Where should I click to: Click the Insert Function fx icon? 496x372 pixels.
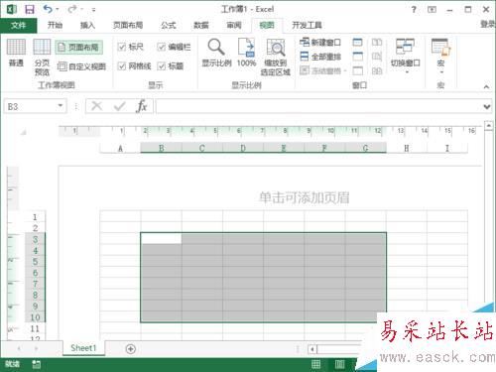142,106
